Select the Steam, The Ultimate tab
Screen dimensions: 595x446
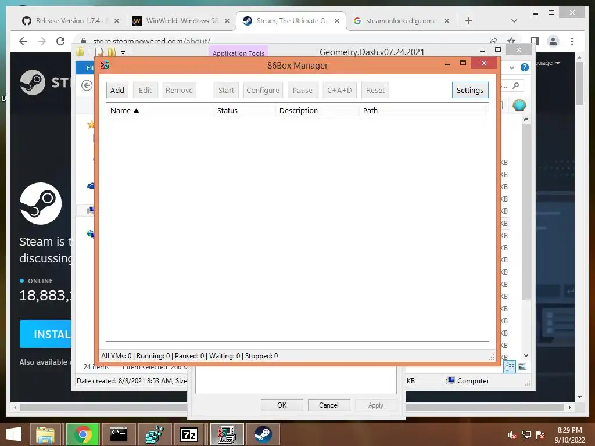tap(291, 21)
